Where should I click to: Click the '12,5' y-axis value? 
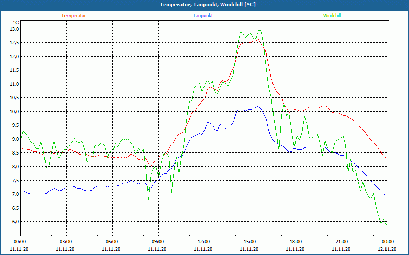coord(14,43)
